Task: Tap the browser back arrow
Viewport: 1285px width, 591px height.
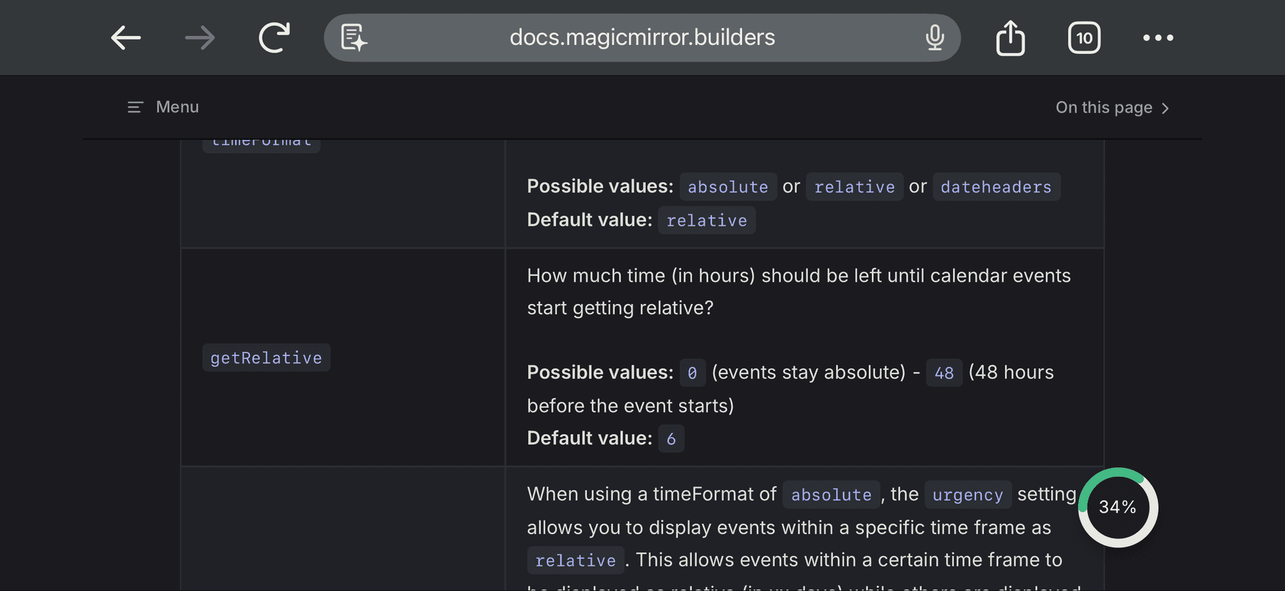Action: pyautogui.click(x=126, y=38)
